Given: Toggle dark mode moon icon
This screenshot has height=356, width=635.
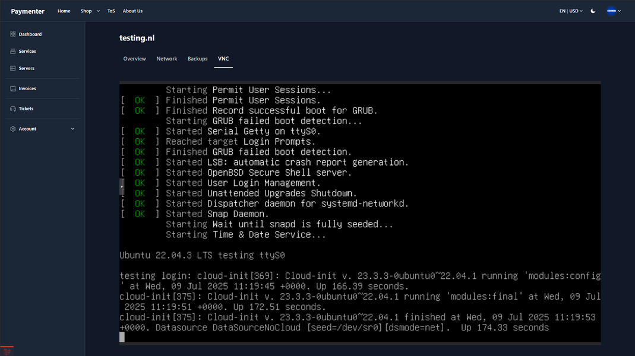Looking at the screenshot, I should [x=593, y=11].
